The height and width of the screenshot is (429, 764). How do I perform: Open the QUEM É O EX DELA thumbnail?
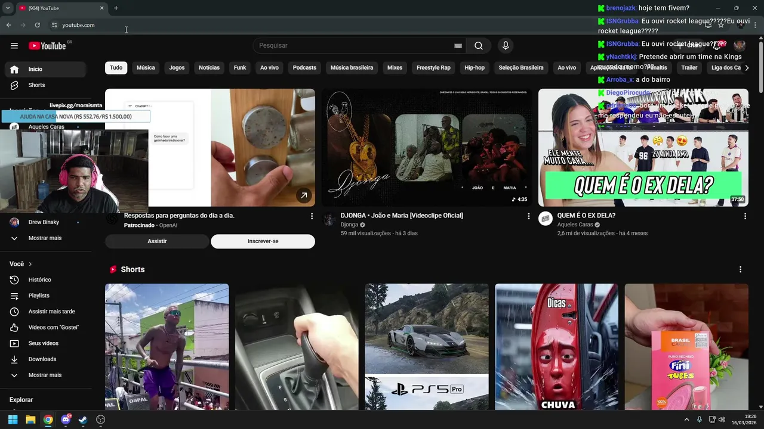click(x=643, y=148)
